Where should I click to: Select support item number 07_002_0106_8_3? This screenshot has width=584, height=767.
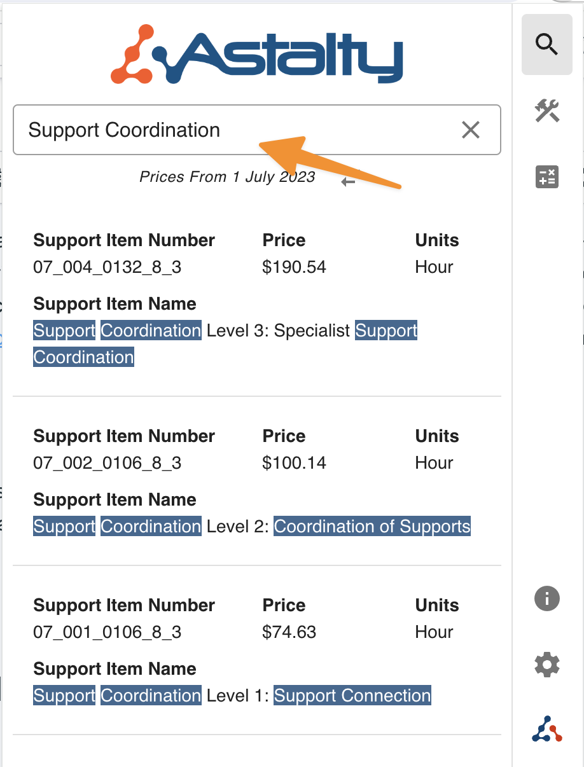(107, 463)
